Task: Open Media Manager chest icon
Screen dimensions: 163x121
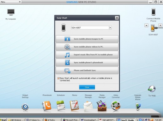Action: pos(102,105)
